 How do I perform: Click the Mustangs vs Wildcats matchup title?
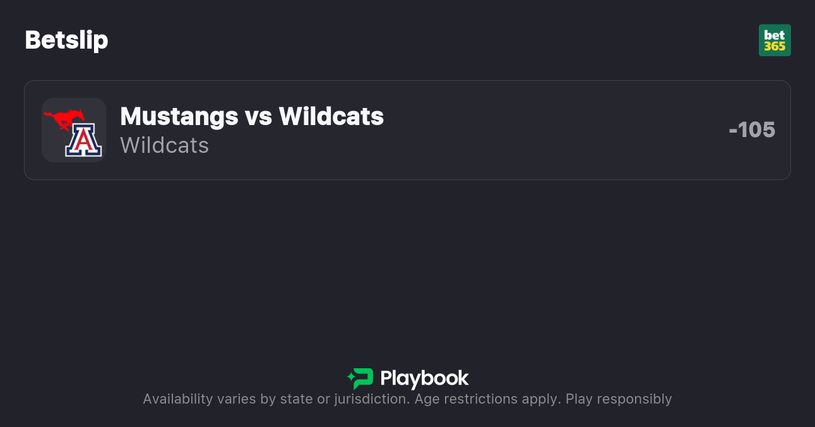pyautogui.click(x=252, y=116)
